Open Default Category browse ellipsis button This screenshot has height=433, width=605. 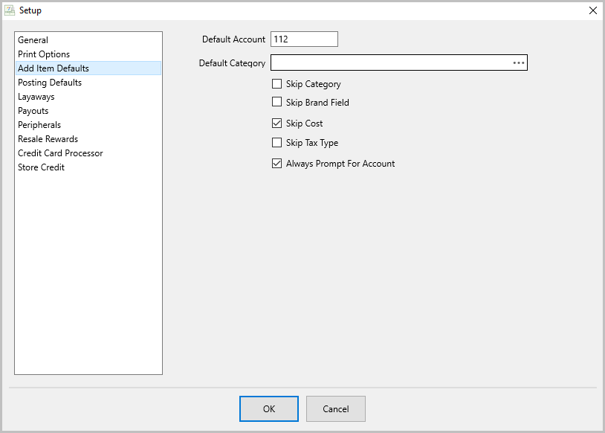[519, 62]
